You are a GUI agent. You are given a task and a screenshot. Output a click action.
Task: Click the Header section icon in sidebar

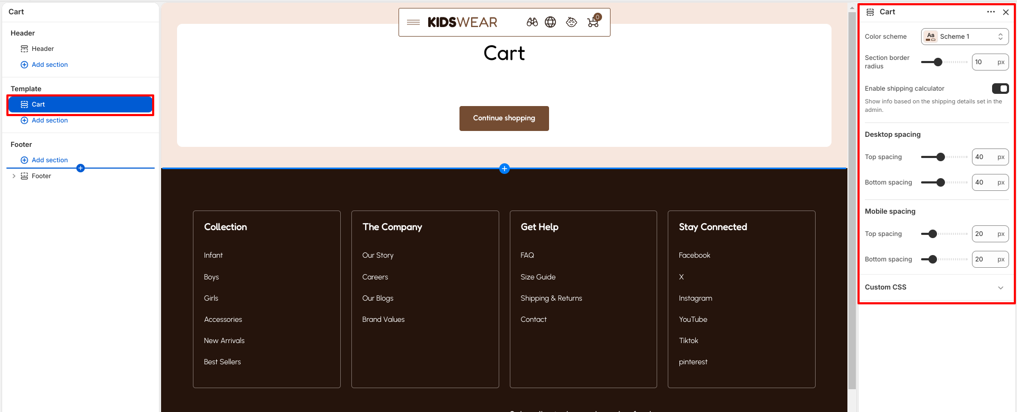coord(24,49)
